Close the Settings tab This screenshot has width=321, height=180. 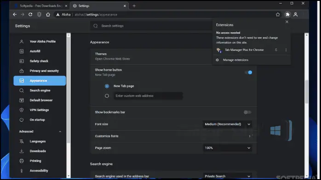125,6
